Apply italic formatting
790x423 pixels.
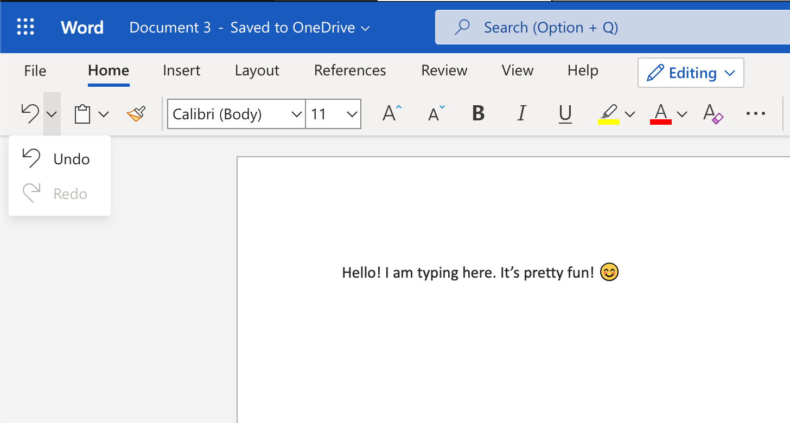tap(521, 114)
